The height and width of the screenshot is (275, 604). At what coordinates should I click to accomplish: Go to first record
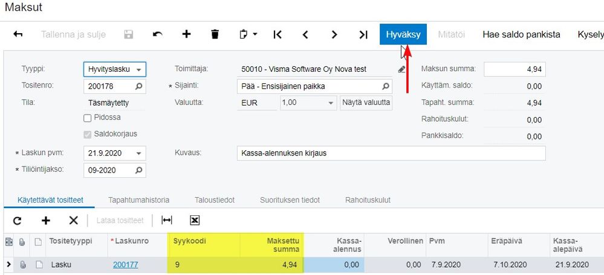[x=278, y=34]
